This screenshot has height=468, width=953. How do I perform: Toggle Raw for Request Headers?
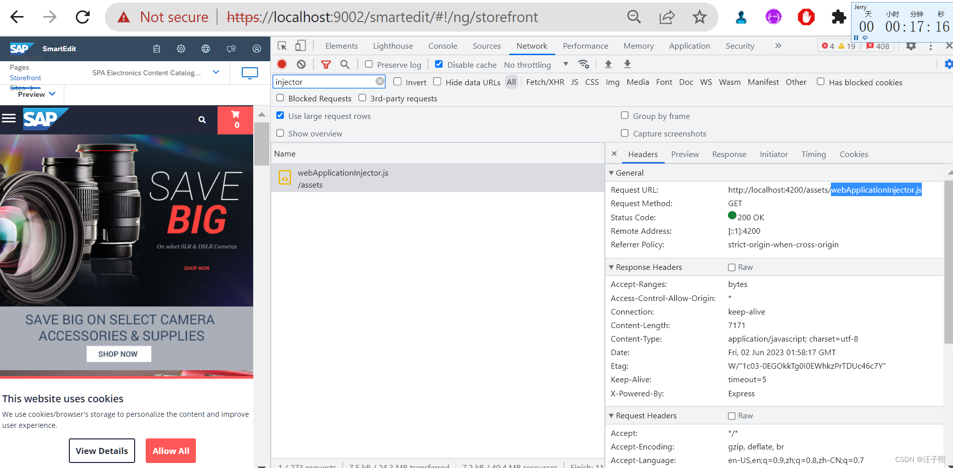point(731,416)
